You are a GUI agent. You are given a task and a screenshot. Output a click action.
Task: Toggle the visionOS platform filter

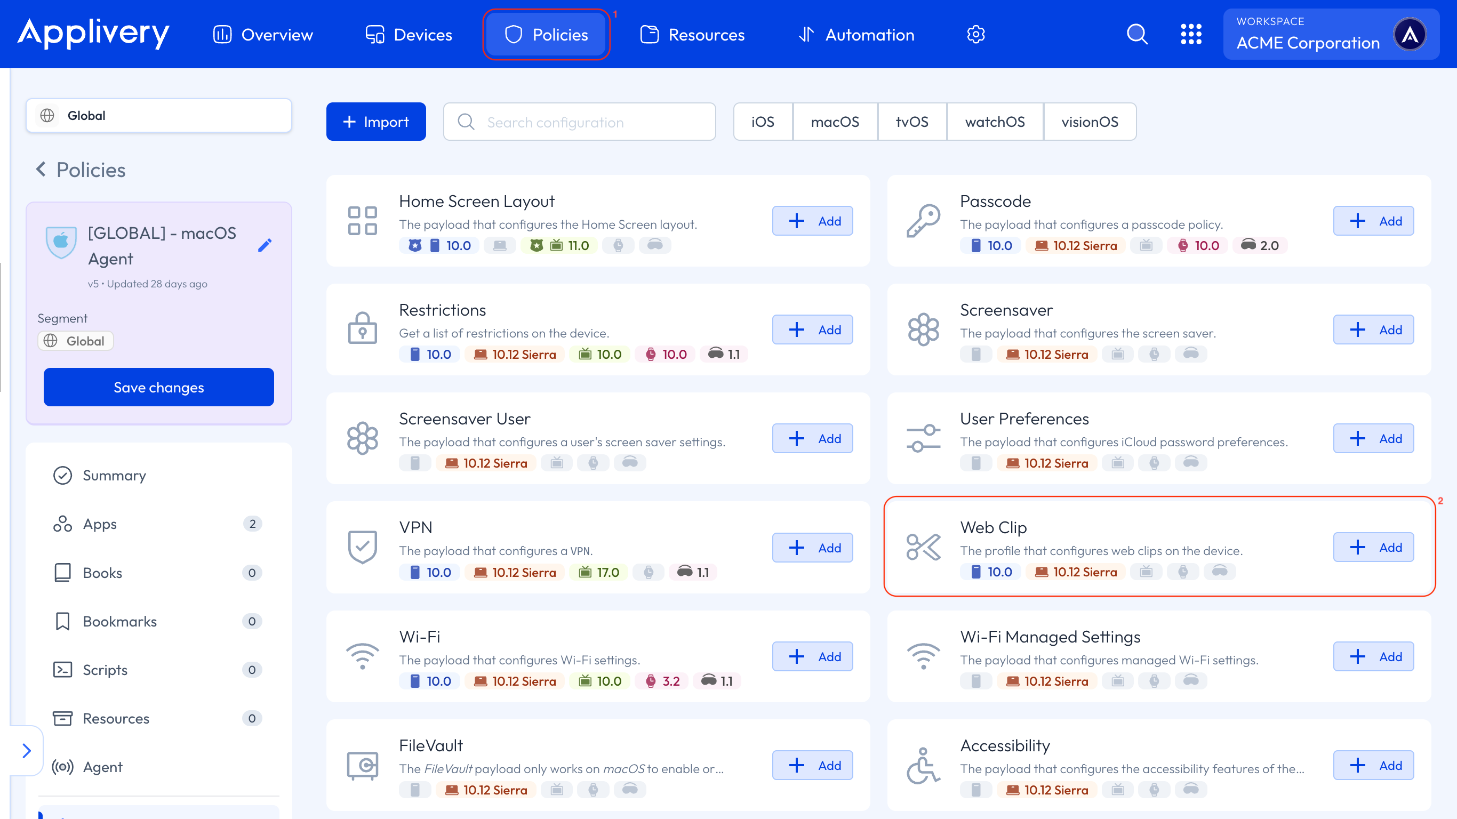[x=1090, y=122]
